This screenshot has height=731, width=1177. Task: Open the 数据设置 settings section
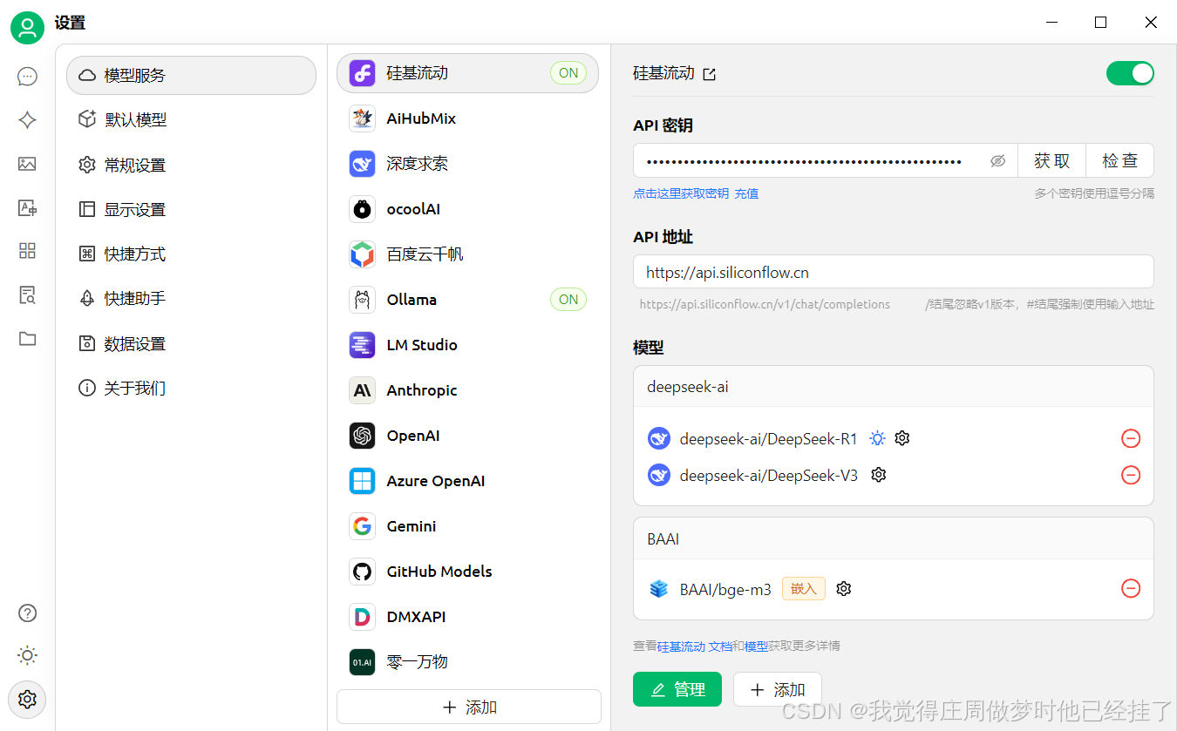point(191,343)
